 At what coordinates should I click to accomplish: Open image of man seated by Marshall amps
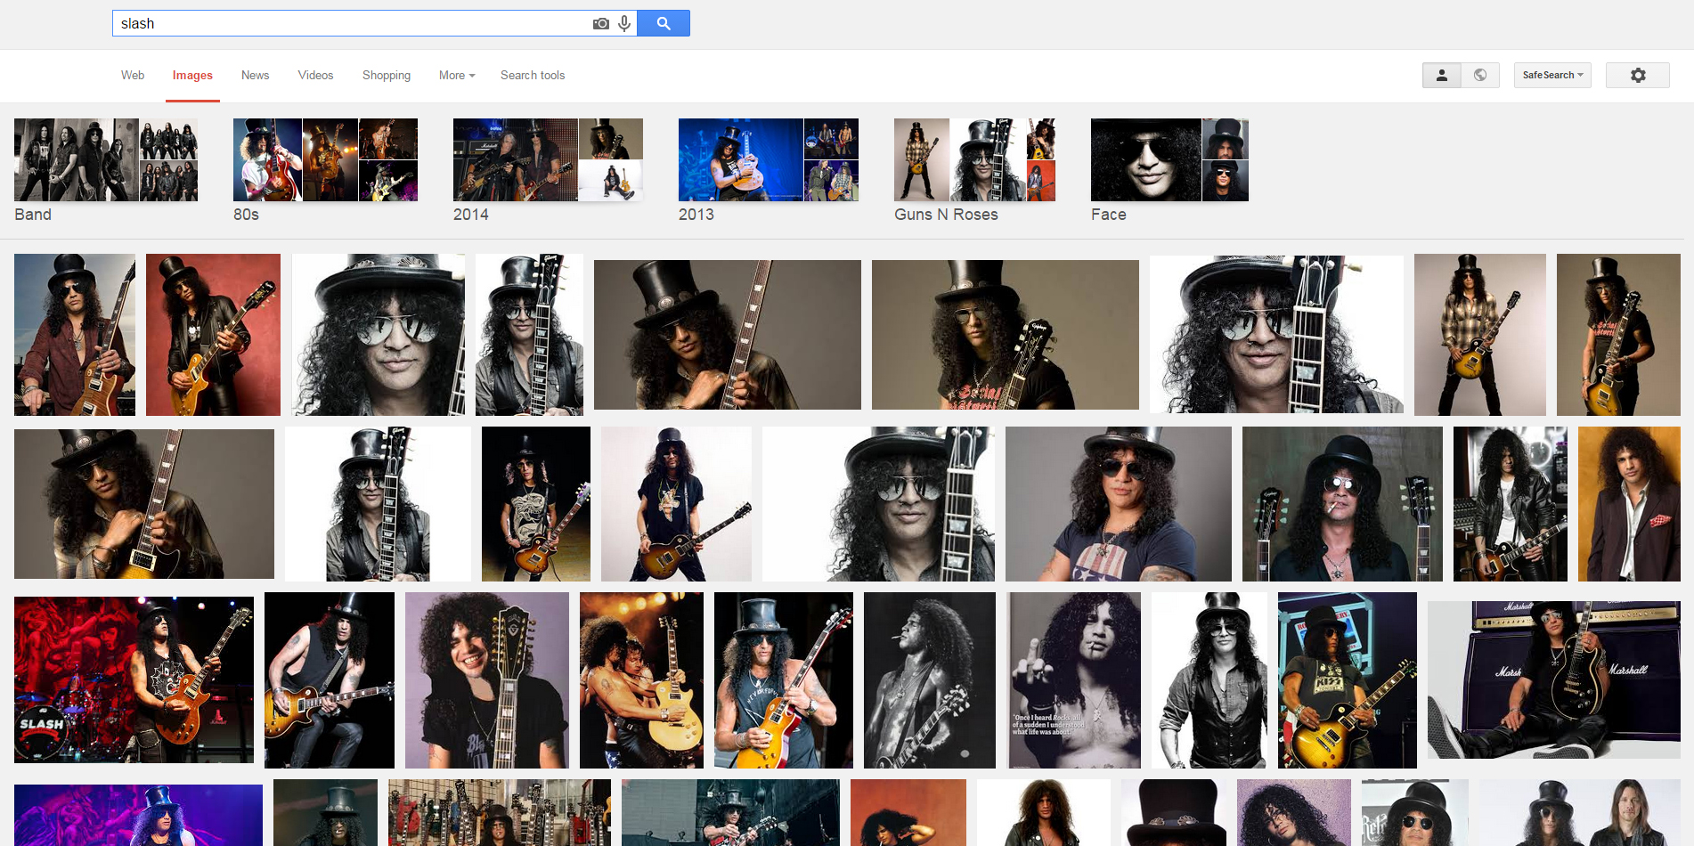pyautogui.click(x=1553, y=679)
